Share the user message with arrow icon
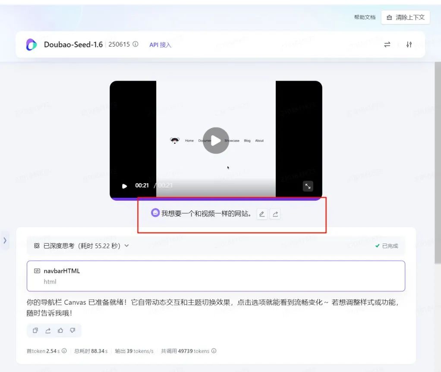441x372 pixels. [275, 214]
